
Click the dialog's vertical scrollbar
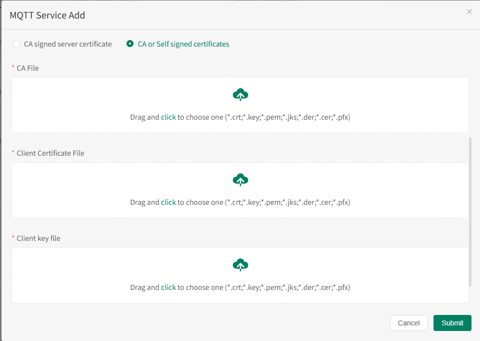click(470, 210)
